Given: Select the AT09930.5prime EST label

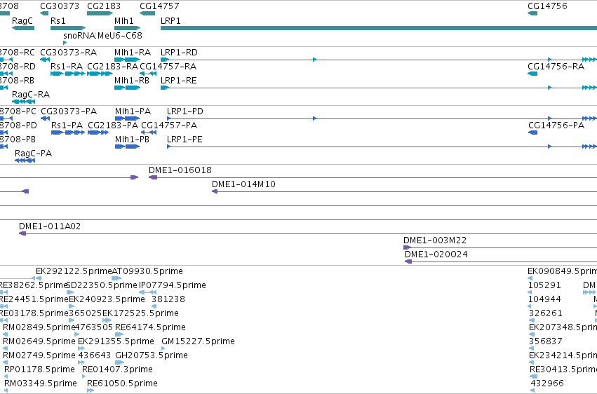Looking at the screenshot, I should (147, 271).
